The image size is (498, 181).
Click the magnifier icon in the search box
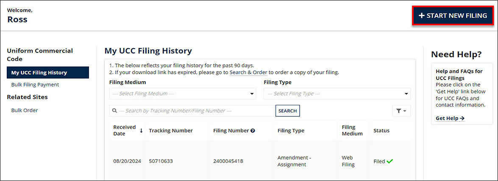[x=114, y=111]
